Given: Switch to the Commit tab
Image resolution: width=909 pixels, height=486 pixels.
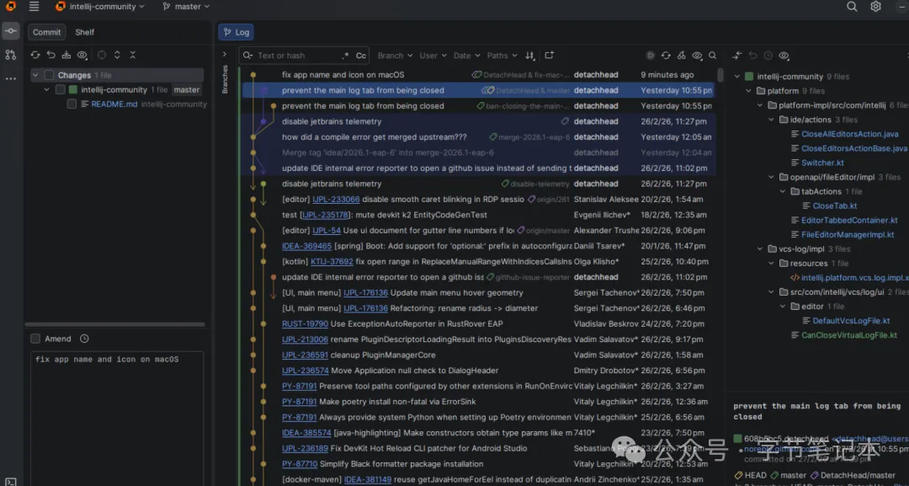Looking at the screenshot, I should click(x=47, y=33).
